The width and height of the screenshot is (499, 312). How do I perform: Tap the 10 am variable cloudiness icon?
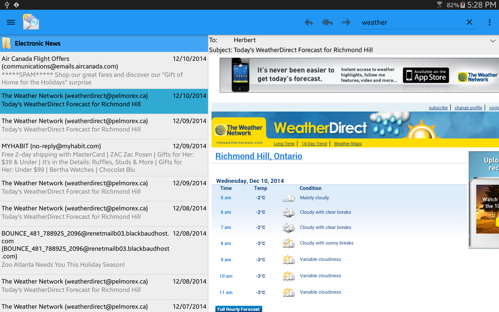click(x=288, y=276)
